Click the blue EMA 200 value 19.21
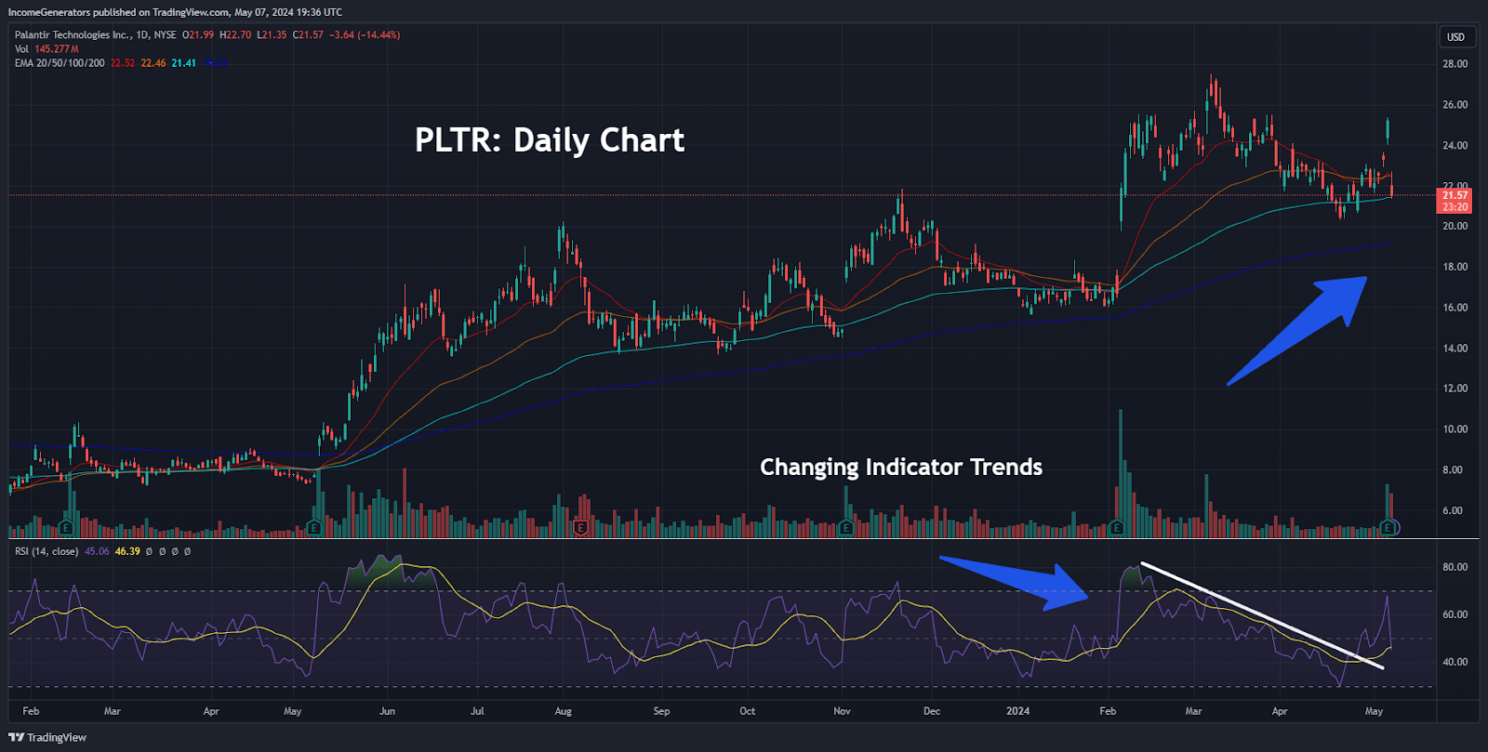The height and width of the screenshot is (752, 1488). pyautogui.click(x=215, y=63)
